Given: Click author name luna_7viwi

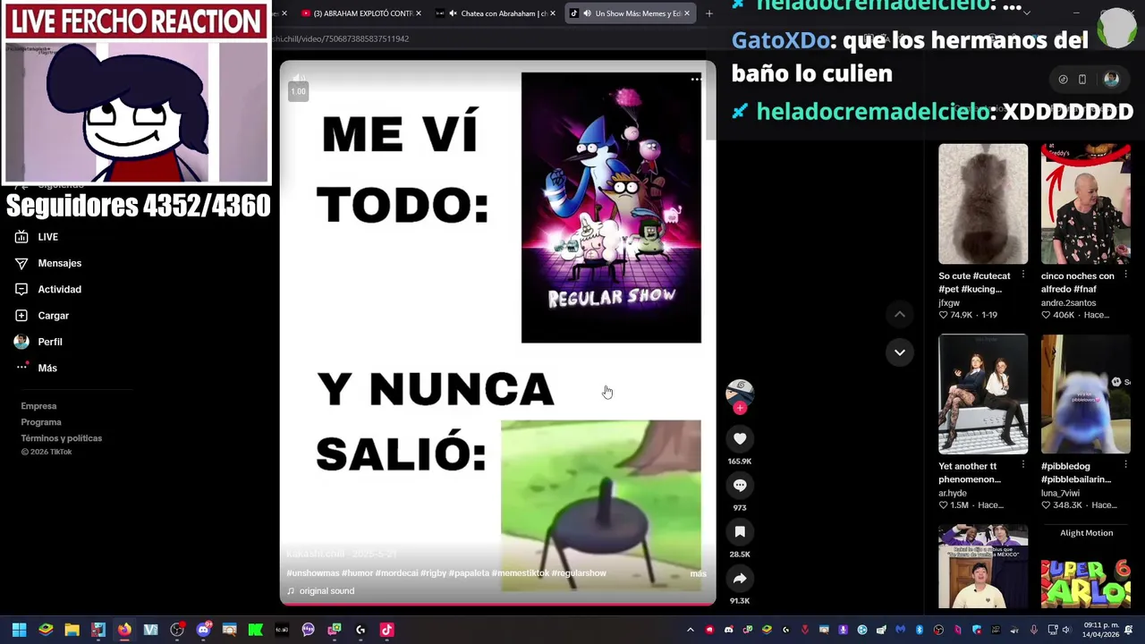Looking at the screenshot, I should pyautogui.click(x=1060, y=494).
